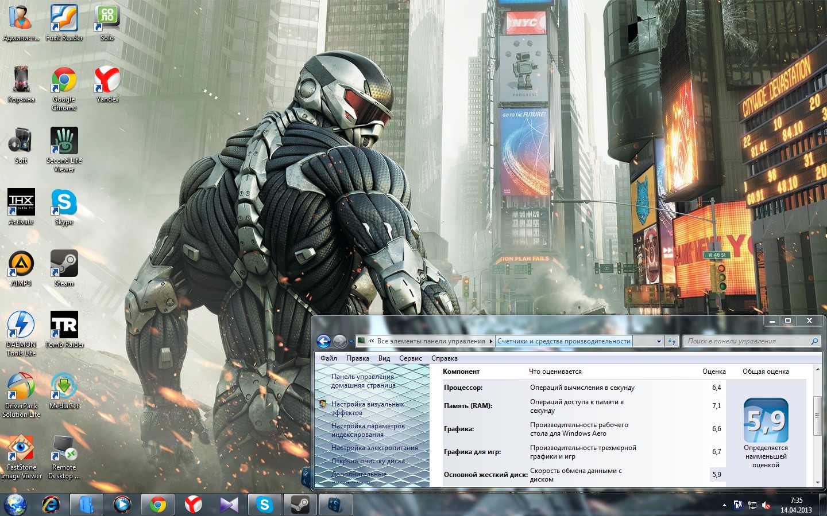Screen dimensions: 827x516
Task: Click the Skype icon in the taskbar
Action: click(x=264, y=505)
